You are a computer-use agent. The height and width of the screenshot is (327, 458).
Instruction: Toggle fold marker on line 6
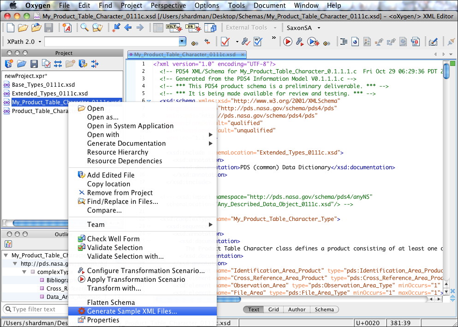(149, 101)
